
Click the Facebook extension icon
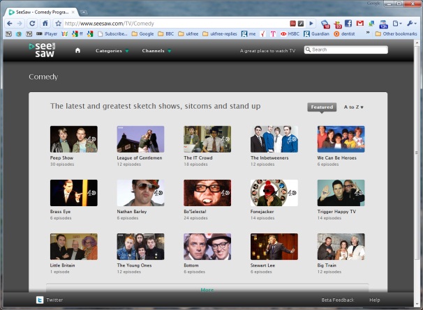(348, 24)
